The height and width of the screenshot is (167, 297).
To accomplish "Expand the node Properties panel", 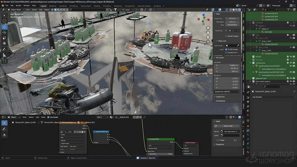I will coord(219,144).
